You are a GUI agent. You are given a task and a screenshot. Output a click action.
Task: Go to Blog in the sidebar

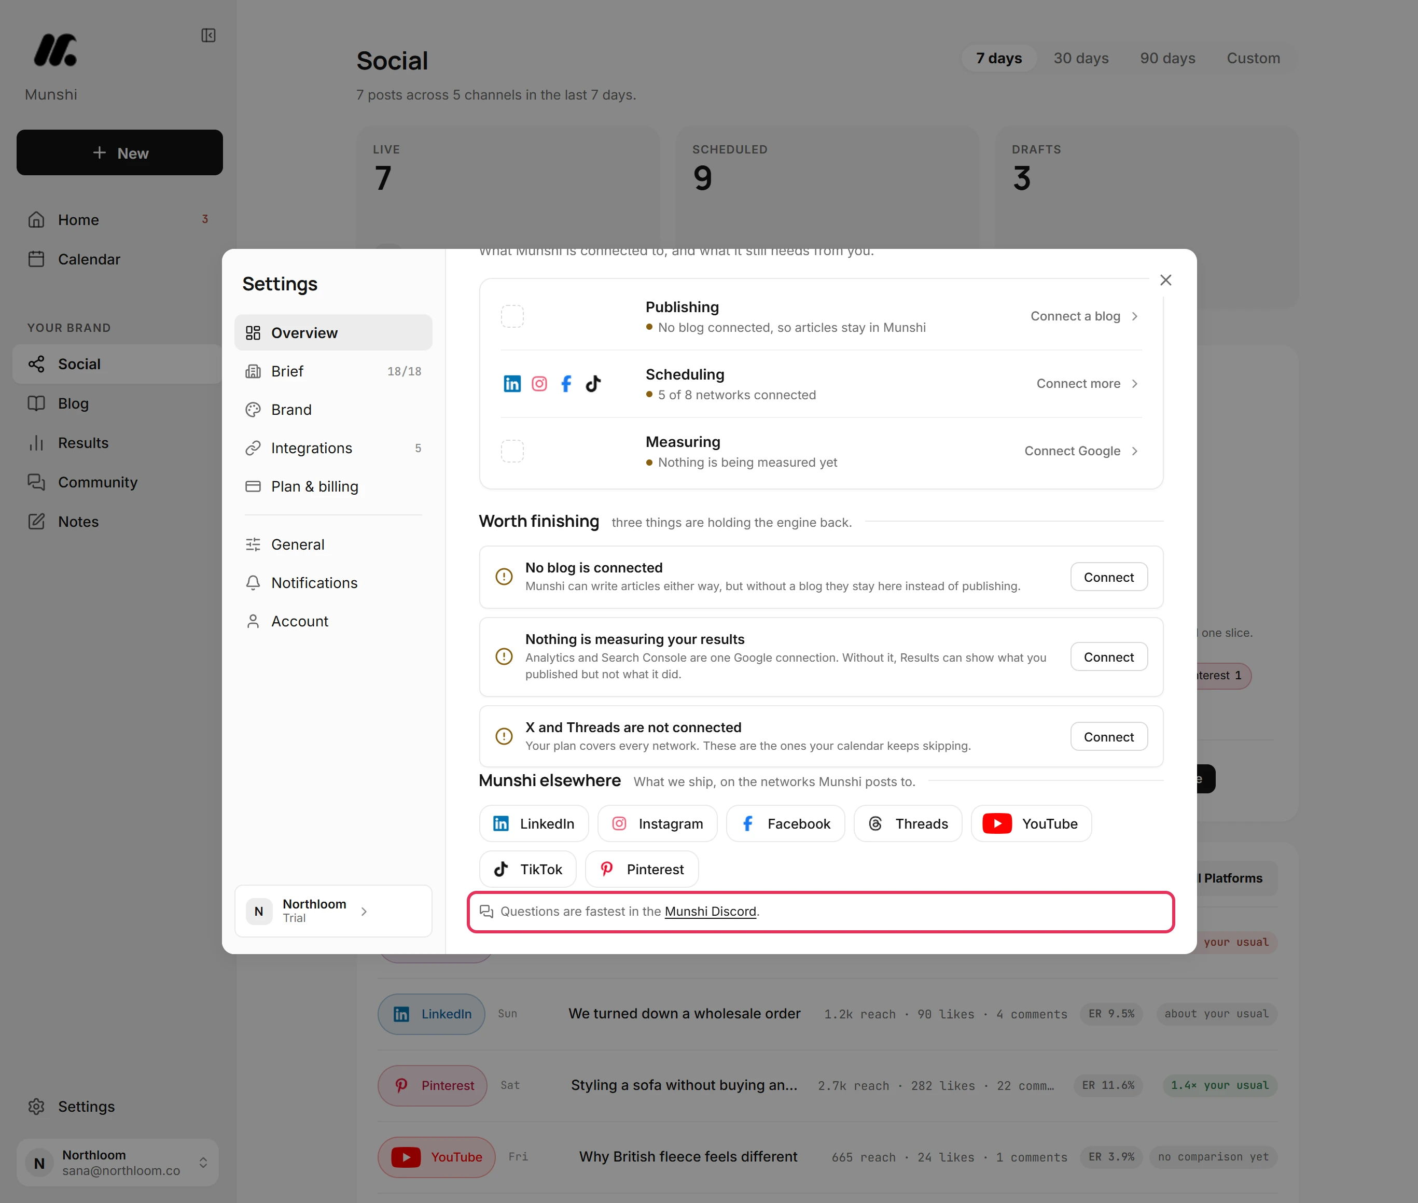117,403
